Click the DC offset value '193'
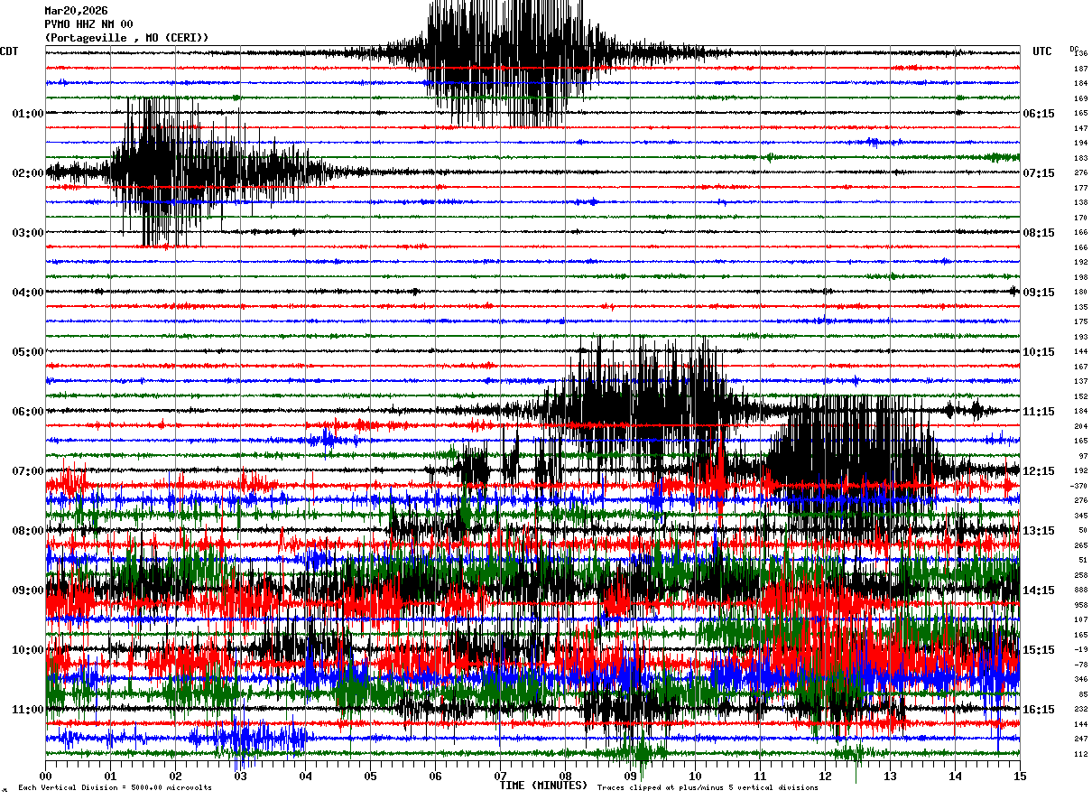Viewport: 1092px width, 800px height. [x=1081, y=337]
